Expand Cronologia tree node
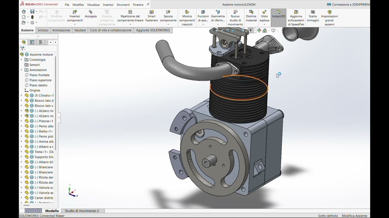The height and width of the screenshot is (218, 389). point(21,60)
